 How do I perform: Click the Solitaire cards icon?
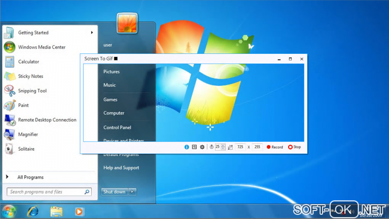click(x=10, y=149)
